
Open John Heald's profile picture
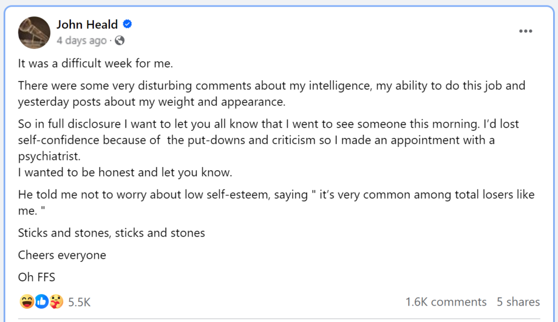(34, 32)
